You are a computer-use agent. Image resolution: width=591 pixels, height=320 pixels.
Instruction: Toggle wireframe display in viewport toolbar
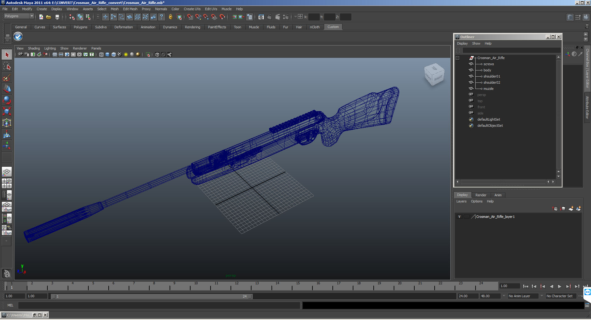pyautogui.click(x=101, y=54)
